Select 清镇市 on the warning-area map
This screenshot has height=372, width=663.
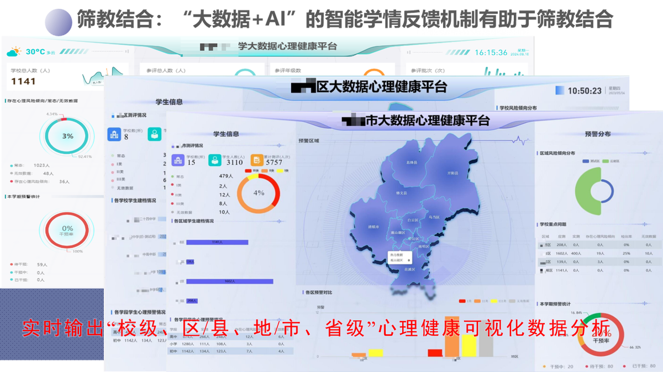point(373,227)
